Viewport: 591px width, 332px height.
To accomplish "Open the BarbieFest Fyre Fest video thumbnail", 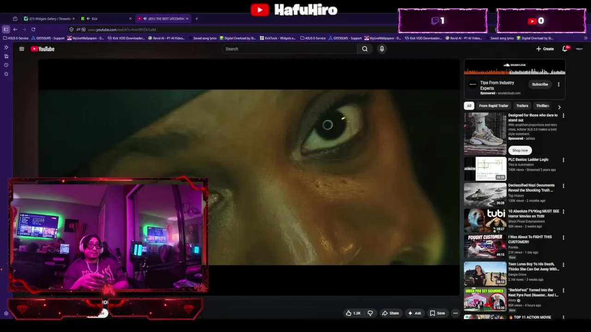I will pyautogui.click(x=485, y=299).
